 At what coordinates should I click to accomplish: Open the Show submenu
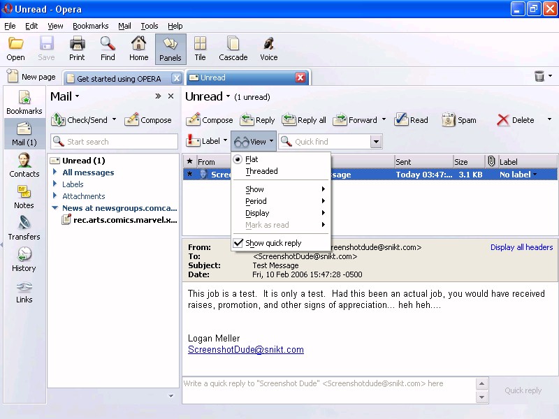click(x=279, y=189)
